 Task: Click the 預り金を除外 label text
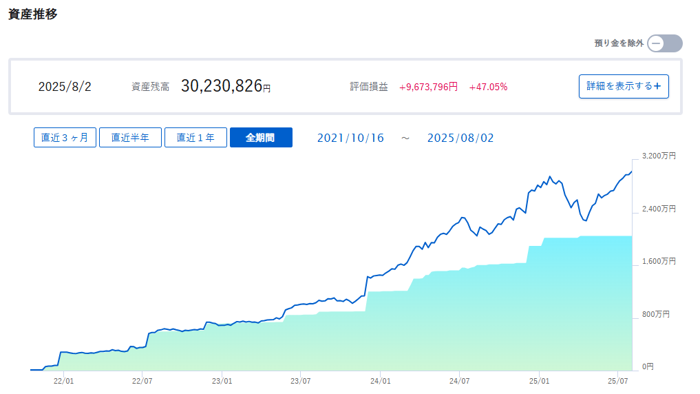coord(619,43)
